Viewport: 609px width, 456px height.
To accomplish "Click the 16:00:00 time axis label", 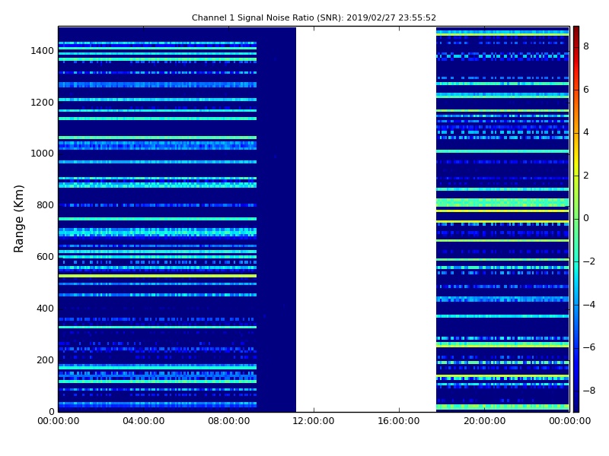I will (399, 421).
